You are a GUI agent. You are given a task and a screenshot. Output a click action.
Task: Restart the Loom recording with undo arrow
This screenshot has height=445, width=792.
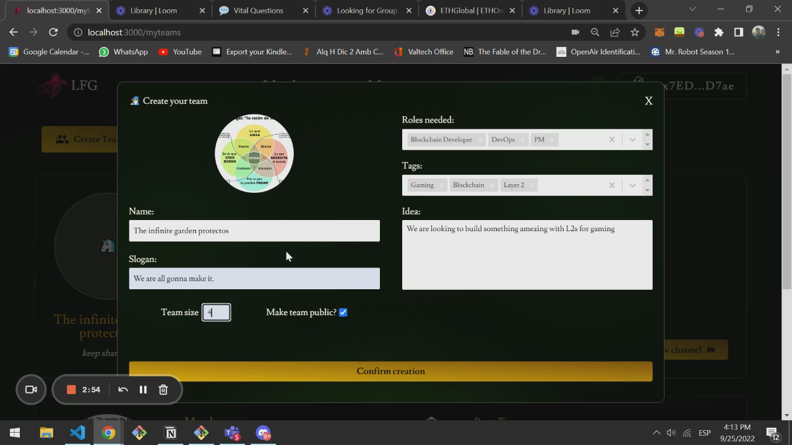[123, 389]
